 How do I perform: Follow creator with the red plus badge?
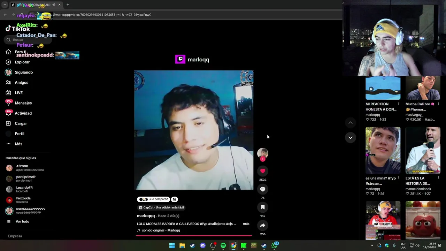coord(263,159)
